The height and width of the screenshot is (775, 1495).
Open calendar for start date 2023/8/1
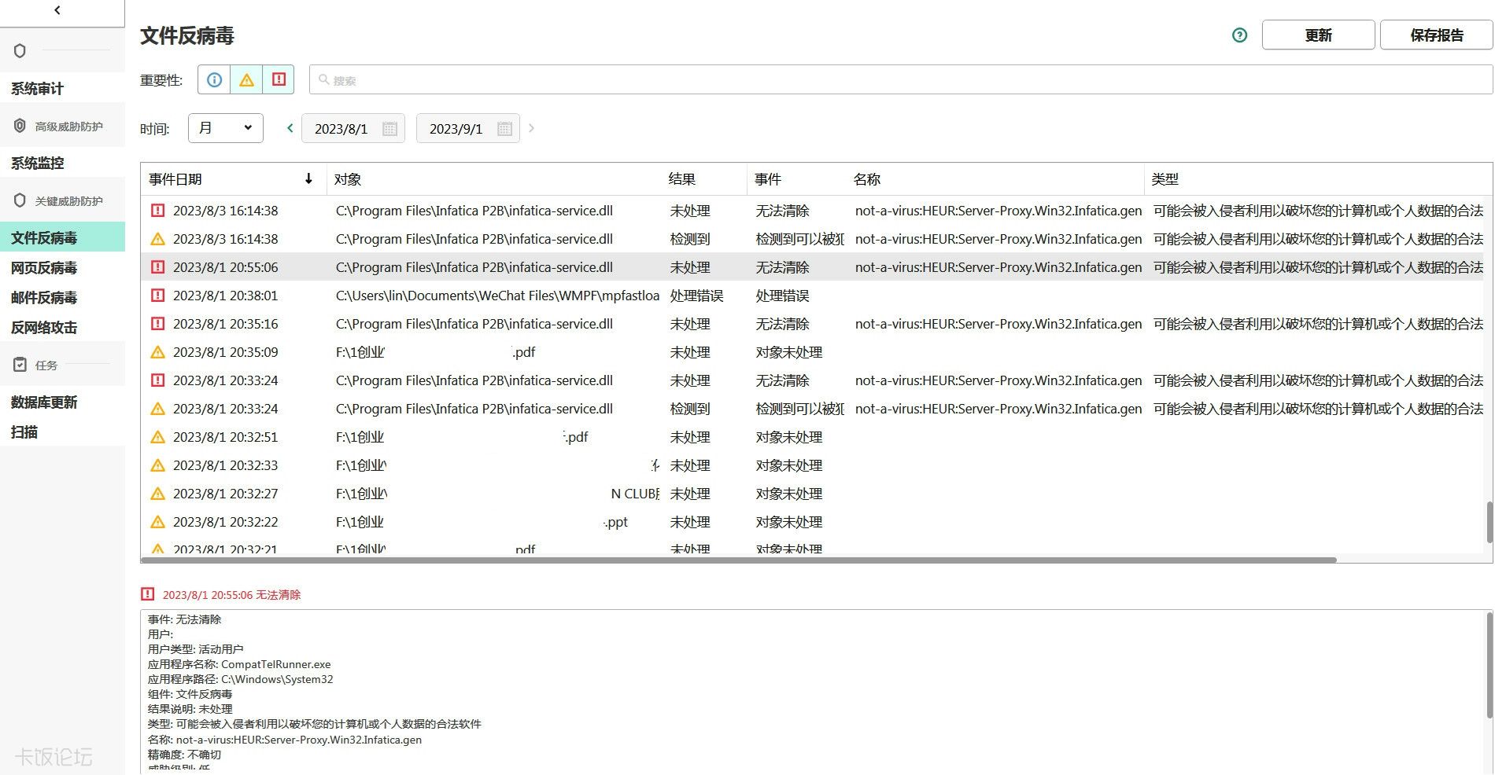point(389,129)
